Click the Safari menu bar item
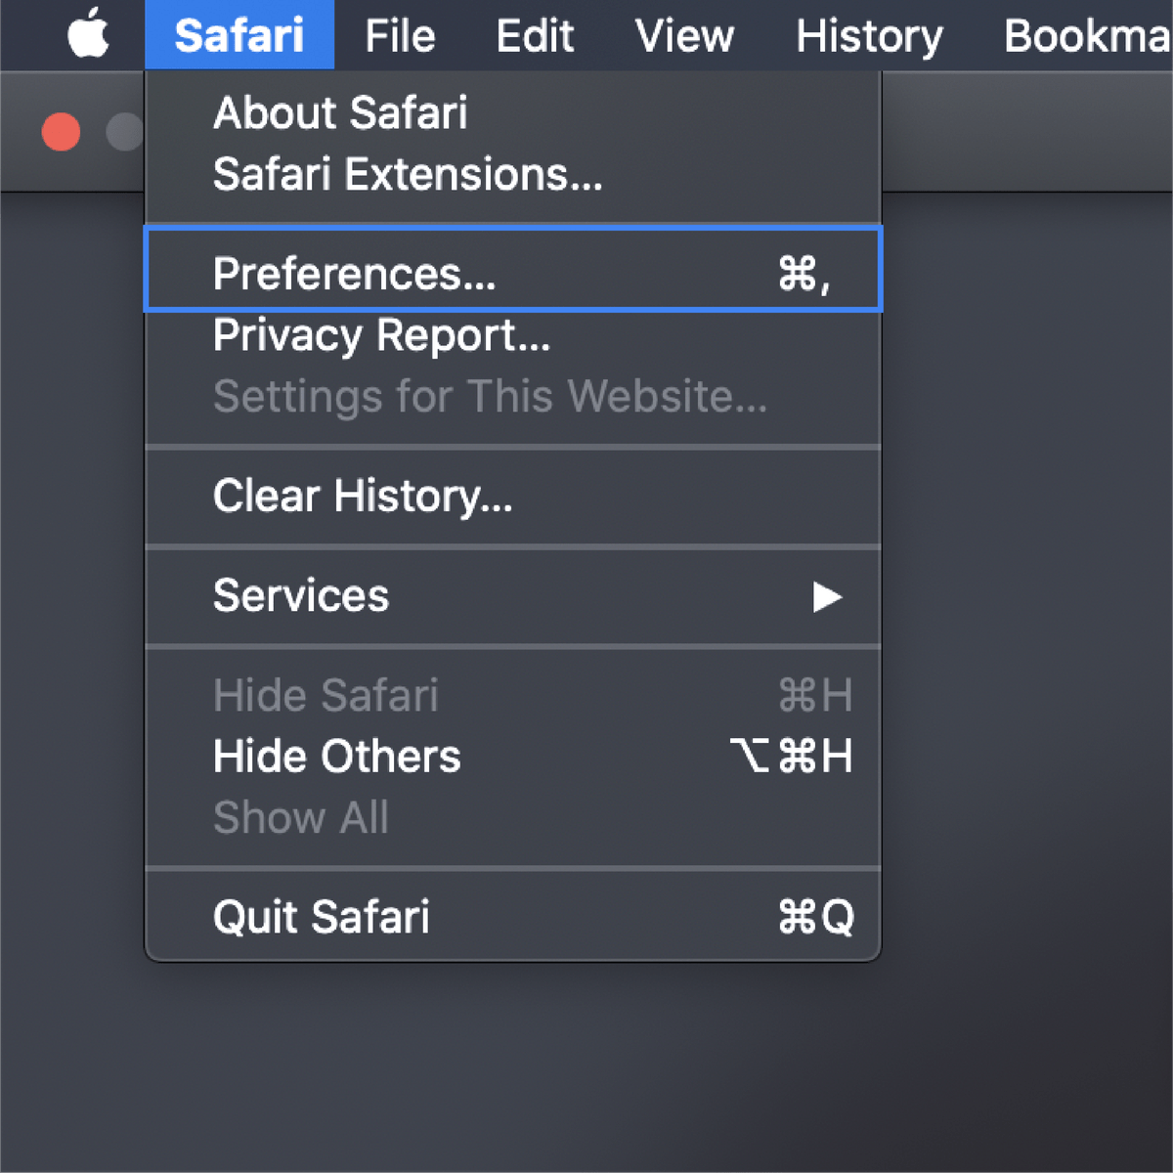 [239, 36]
